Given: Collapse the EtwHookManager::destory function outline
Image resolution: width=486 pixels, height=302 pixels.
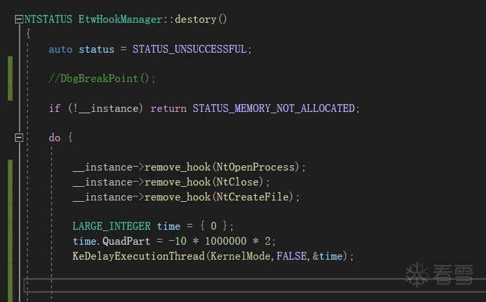Looking at the screenshot, I should pyautogui.click(x=19, y=20).
